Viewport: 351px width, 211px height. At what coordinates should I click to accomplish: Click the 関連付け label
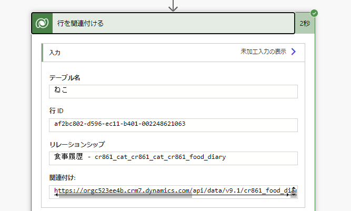pyautogui.click(x=63, y=178)
